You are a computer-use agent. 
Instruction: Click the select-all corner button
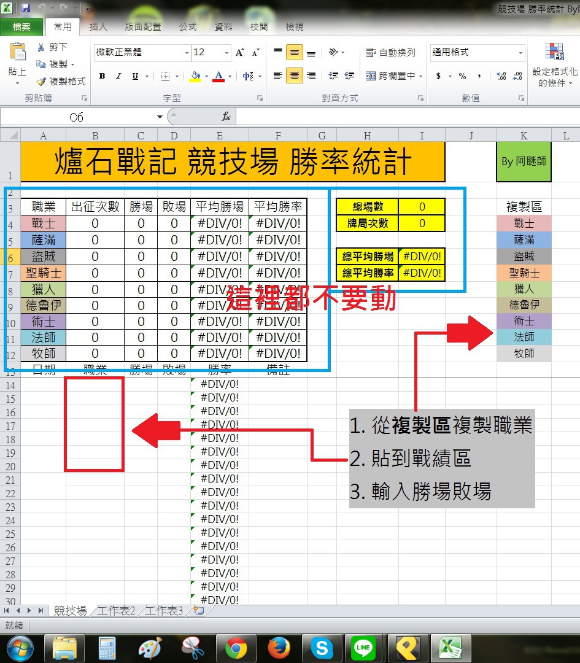pyautogui.click(x=10, y=135)
